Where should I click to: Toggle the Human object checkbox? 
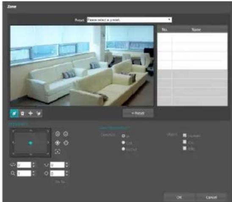coord(185,135)
